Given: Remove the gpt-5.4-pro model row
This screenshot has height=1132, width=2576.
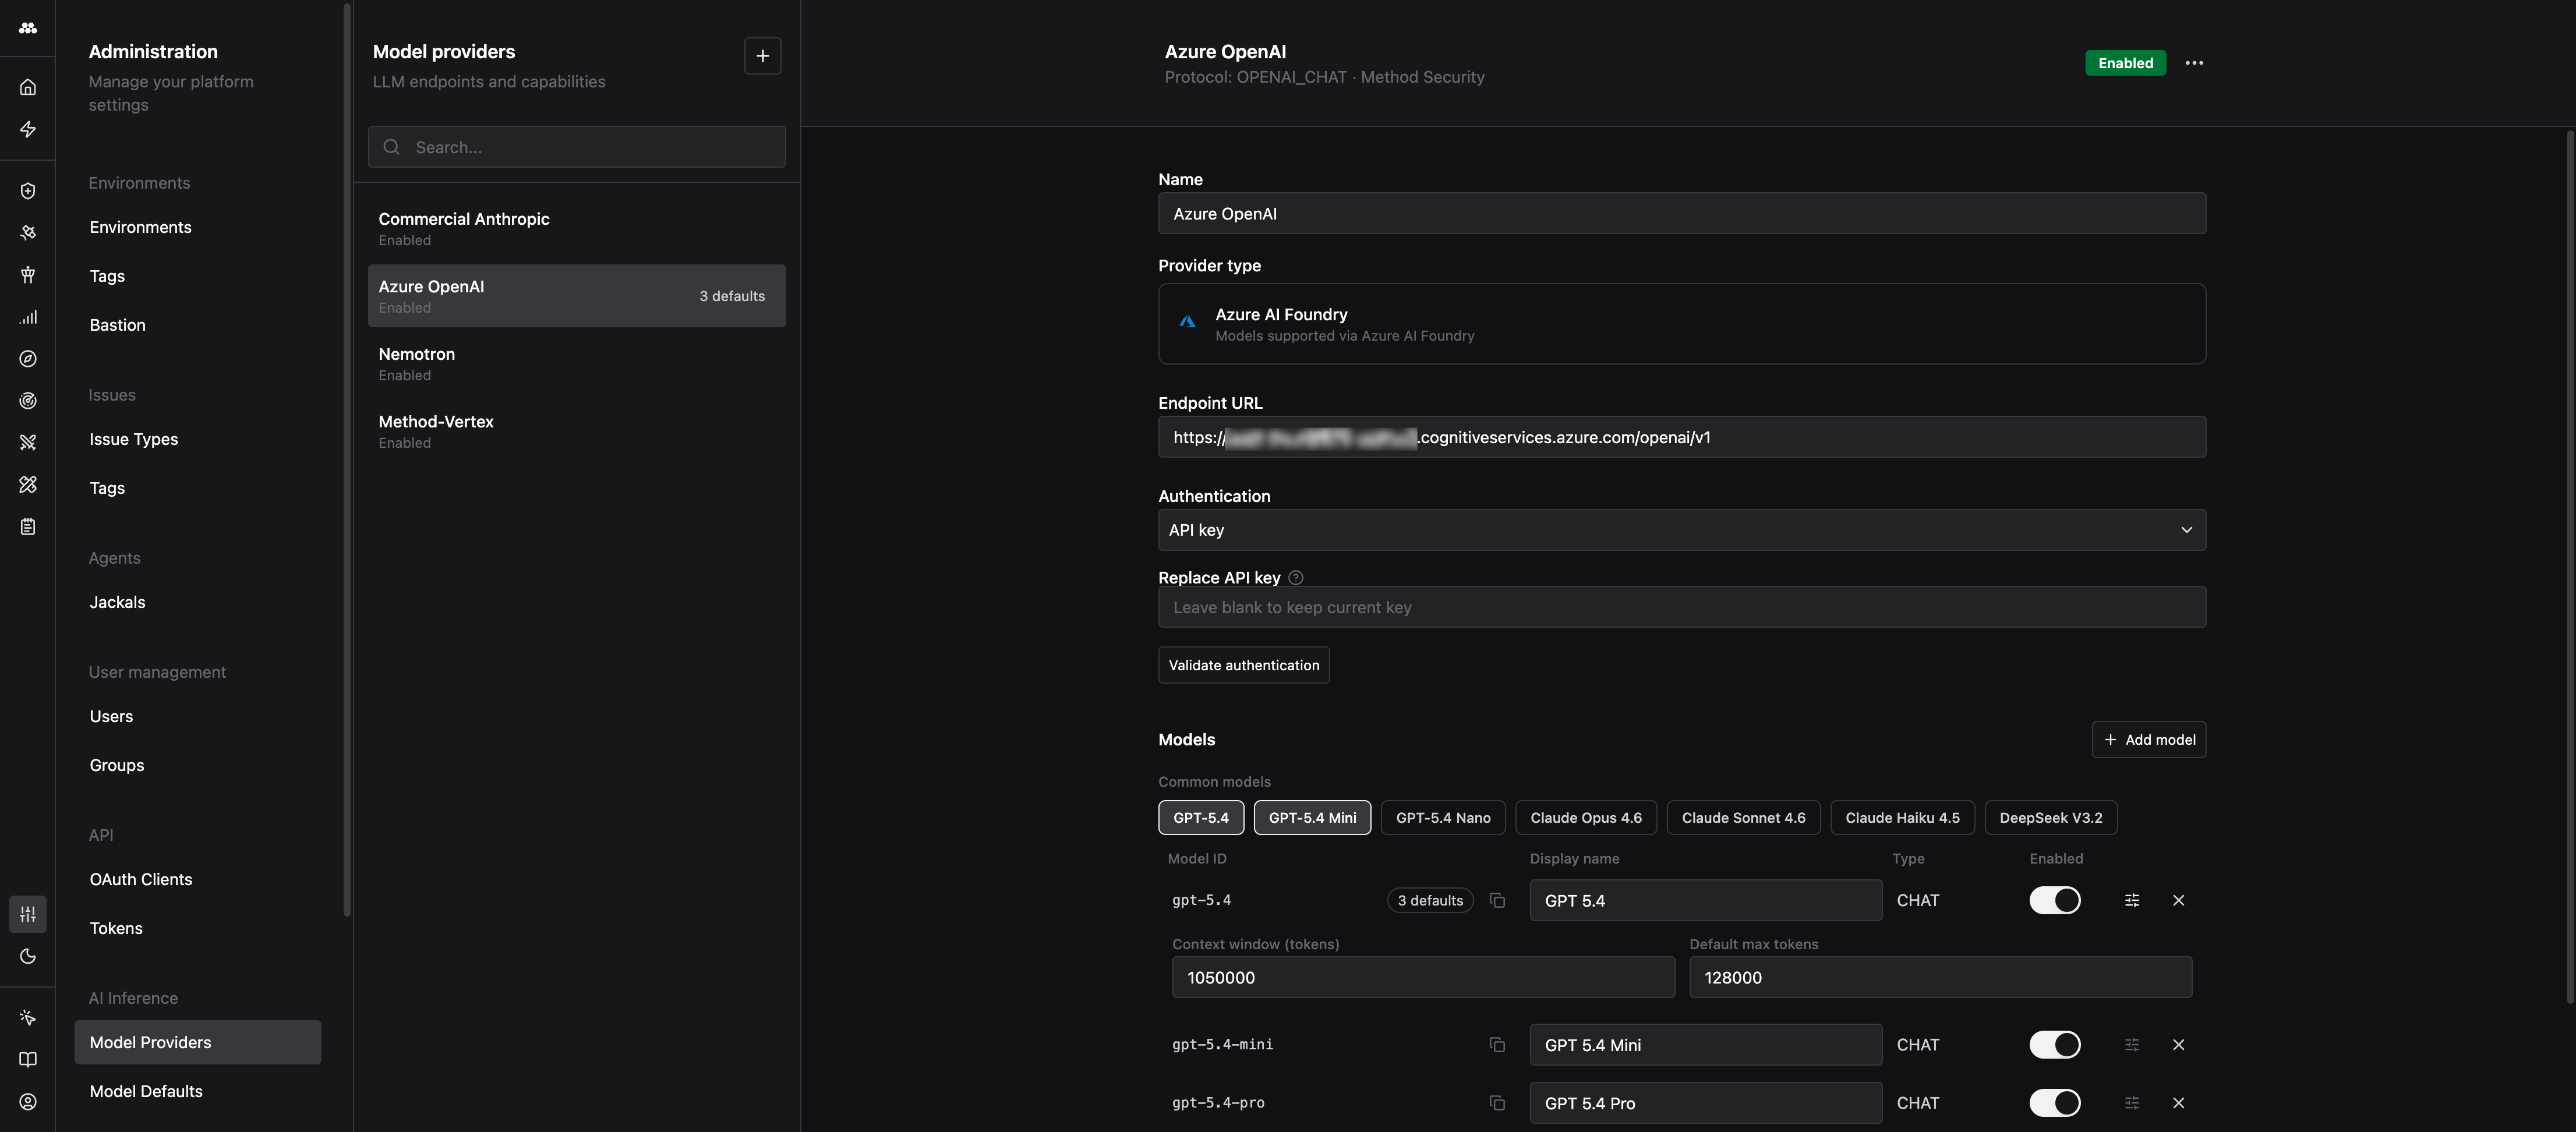Looking at the screenshot, I should [2178, 1102].
